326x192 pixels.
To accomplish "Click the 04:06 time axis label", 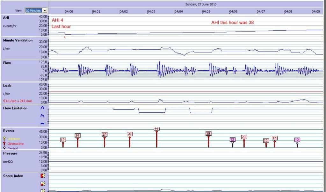I will coord(233,12).
